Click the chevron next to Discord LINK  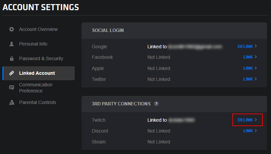[x=256, y=131]
